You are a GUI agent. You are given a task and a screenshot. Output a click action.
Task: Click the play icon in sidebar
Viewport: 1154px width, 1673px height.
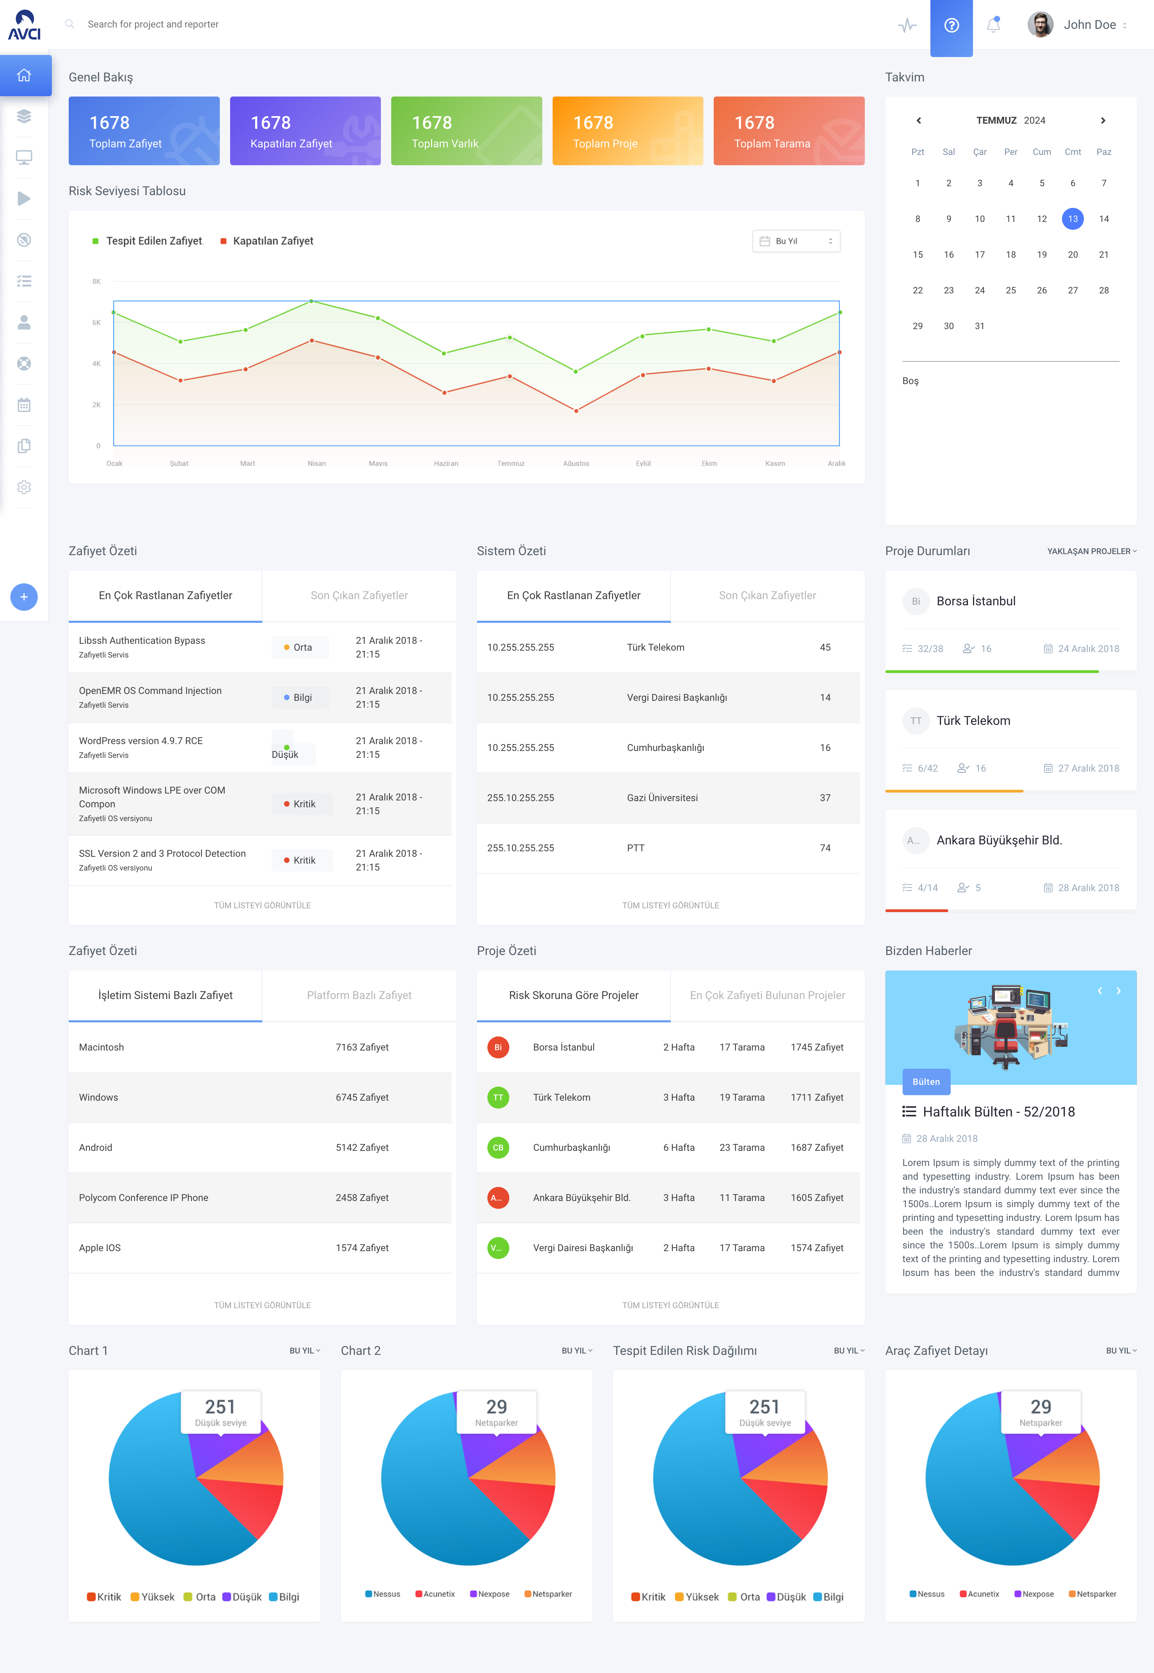pos(24,198)
